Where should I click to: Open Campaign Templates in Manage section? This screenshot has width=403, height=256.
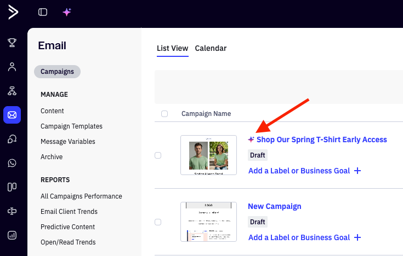(x=71, y=126)
